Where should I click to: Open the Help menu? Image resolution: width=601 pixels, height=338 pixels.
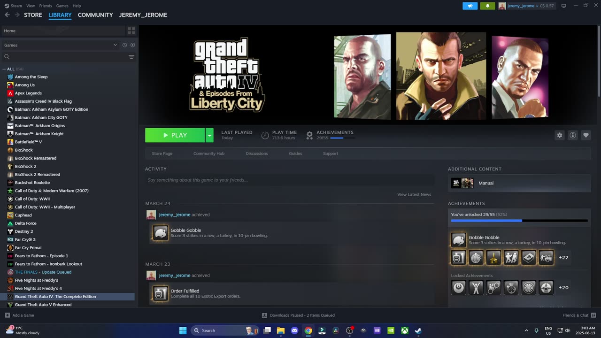click(77, 6)
